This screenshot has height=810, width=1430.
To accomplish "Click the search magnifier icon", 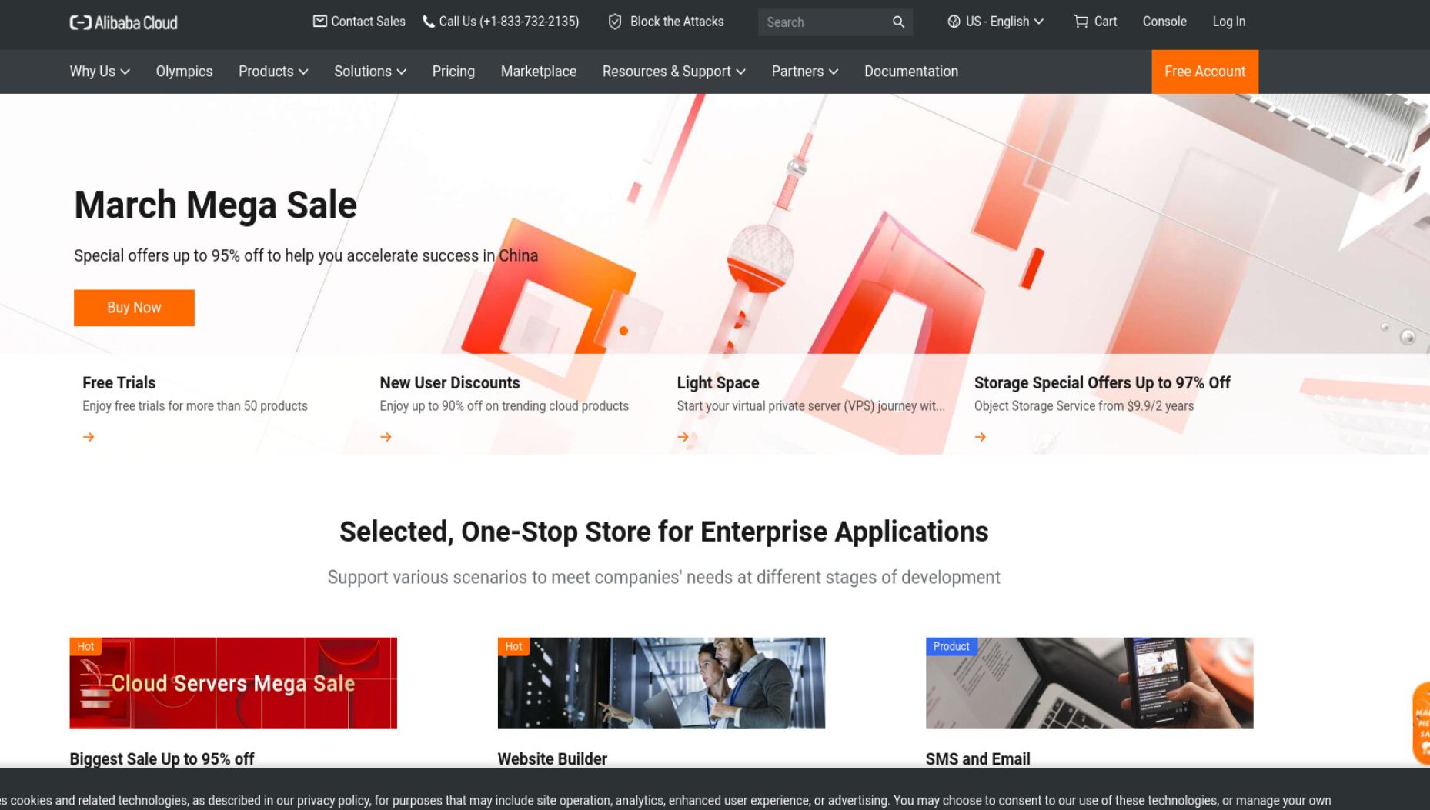I will [898, 22].
